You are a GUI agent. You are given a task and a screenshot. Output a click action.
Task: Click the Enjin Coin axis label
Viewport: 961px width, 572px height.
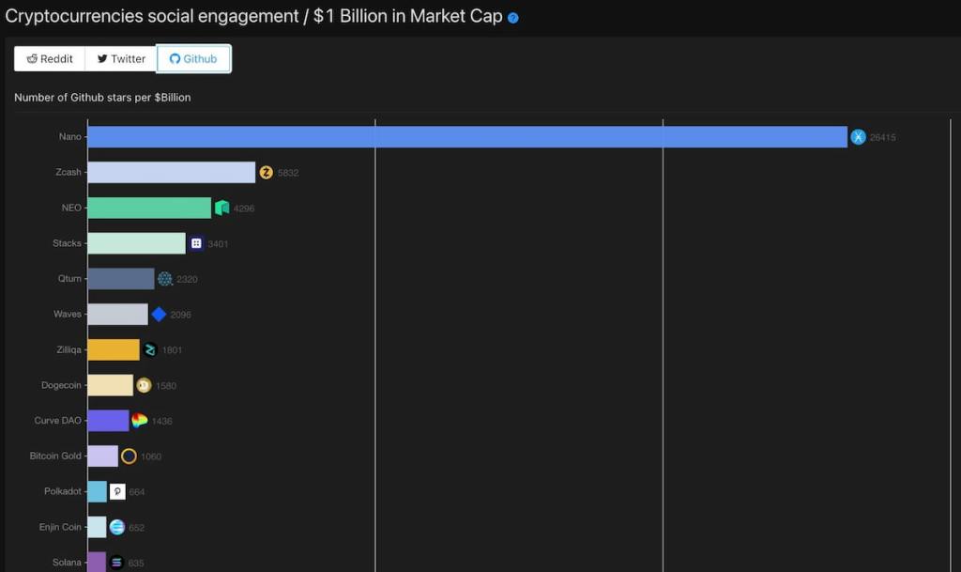pyautogui.click(x=60, y=527)
